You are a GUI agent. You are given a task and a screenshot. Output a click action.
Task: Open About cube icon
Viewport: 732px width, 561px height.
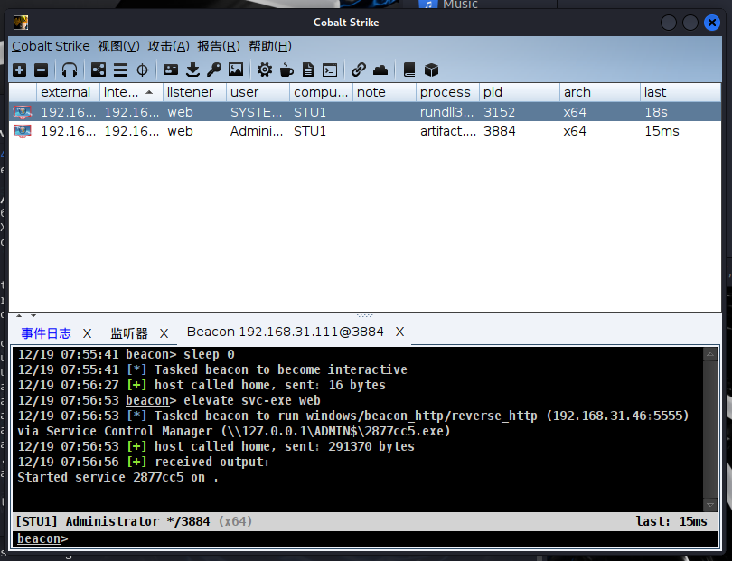click(x=431, y=70)
